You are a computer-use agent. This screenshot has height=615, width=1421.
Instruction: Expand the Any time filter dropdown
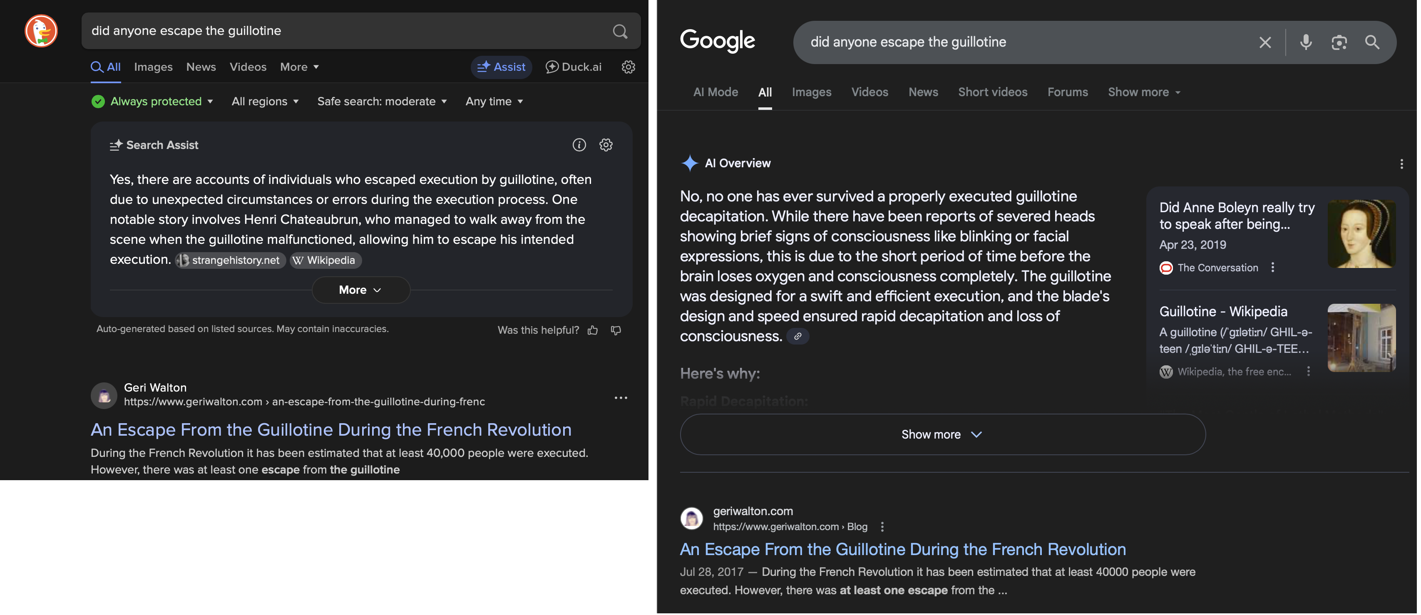(x=494, y=102)
